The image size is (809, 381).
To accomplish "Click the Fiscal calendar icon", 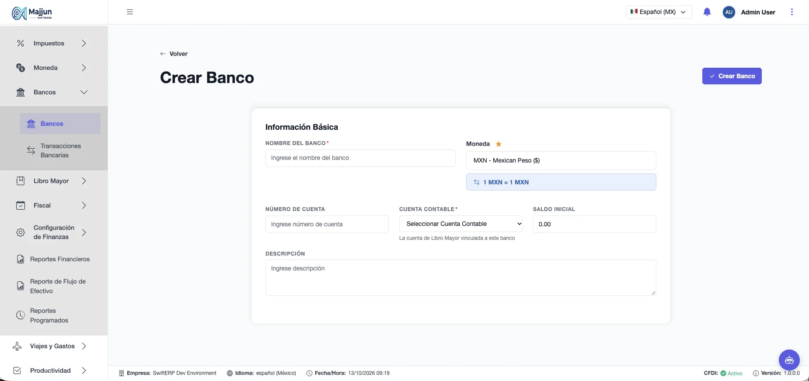I will click(x=21, y=205).
